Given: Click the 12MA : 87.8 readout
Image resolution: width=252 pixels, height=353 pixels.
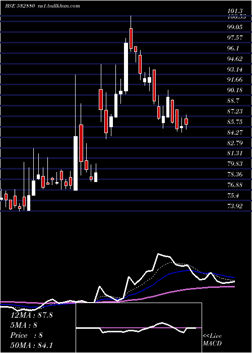Looking at the screenshot, I should click(31, 315).
